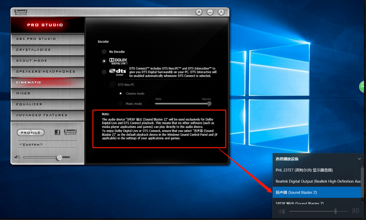The height and width of the screenshot is (220, 366).
Task: Select the Dolby Digital Live encoder radio
Action: (104, 61)
